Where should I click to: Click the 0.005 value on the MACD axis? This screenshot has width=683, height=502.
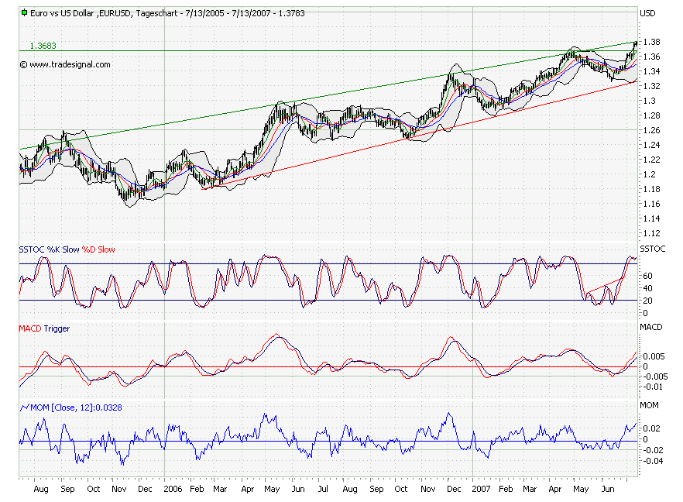pyautogui.click(x=654, y=356)
